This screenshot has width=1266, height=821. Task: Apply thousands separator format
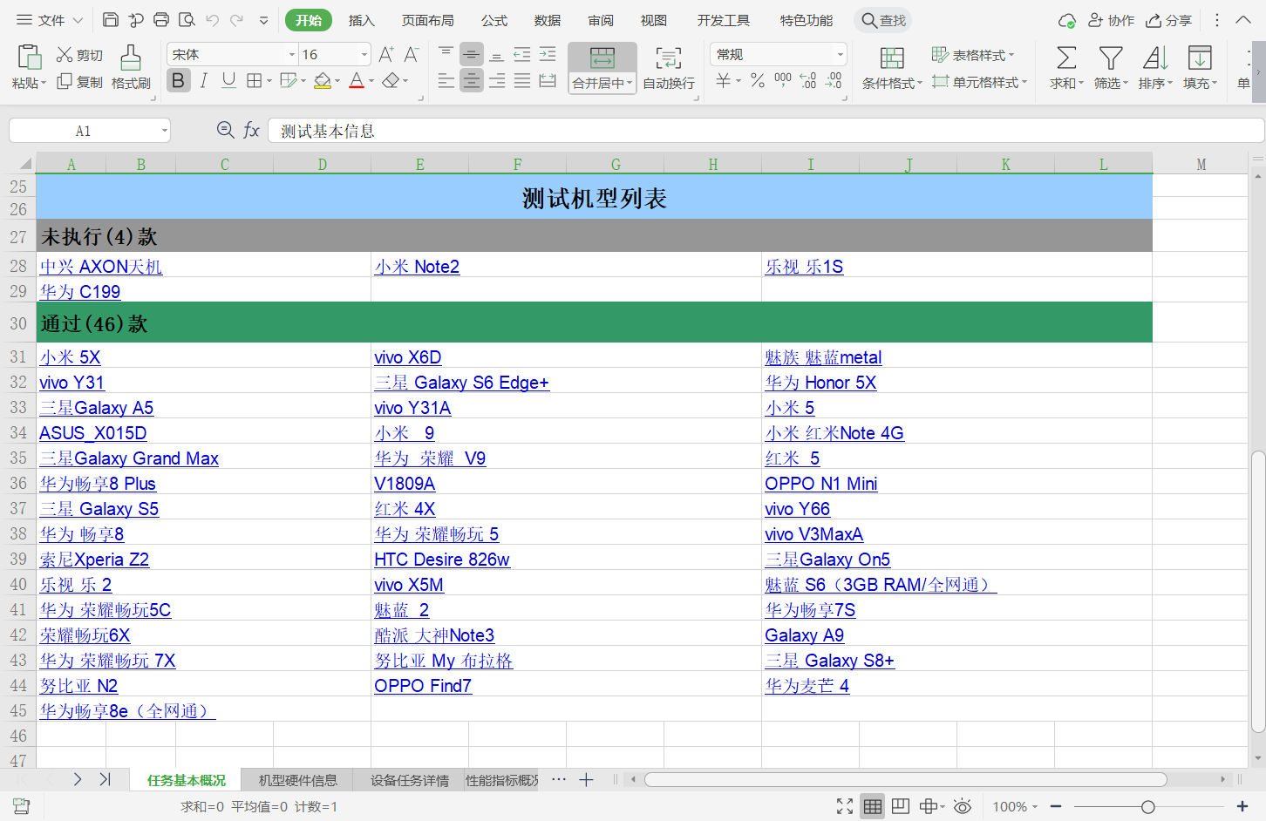(783, 81)
